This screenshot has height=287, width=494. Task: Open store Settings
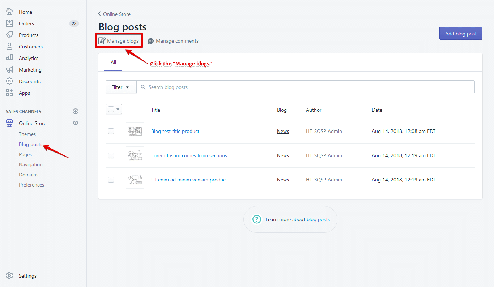coord(27,275)
